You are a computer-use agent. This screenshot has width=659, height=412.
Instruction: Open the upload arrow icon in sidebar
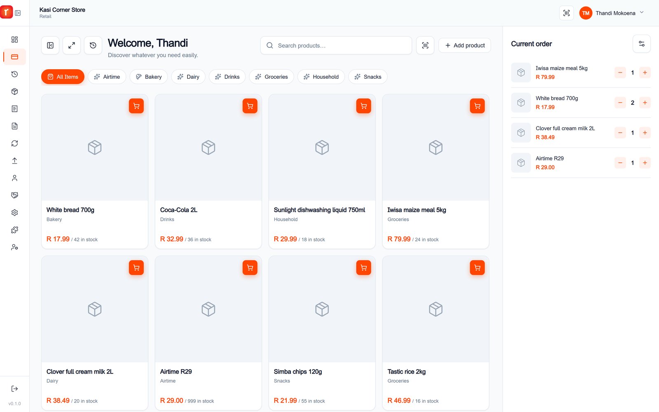click(14, 161)
